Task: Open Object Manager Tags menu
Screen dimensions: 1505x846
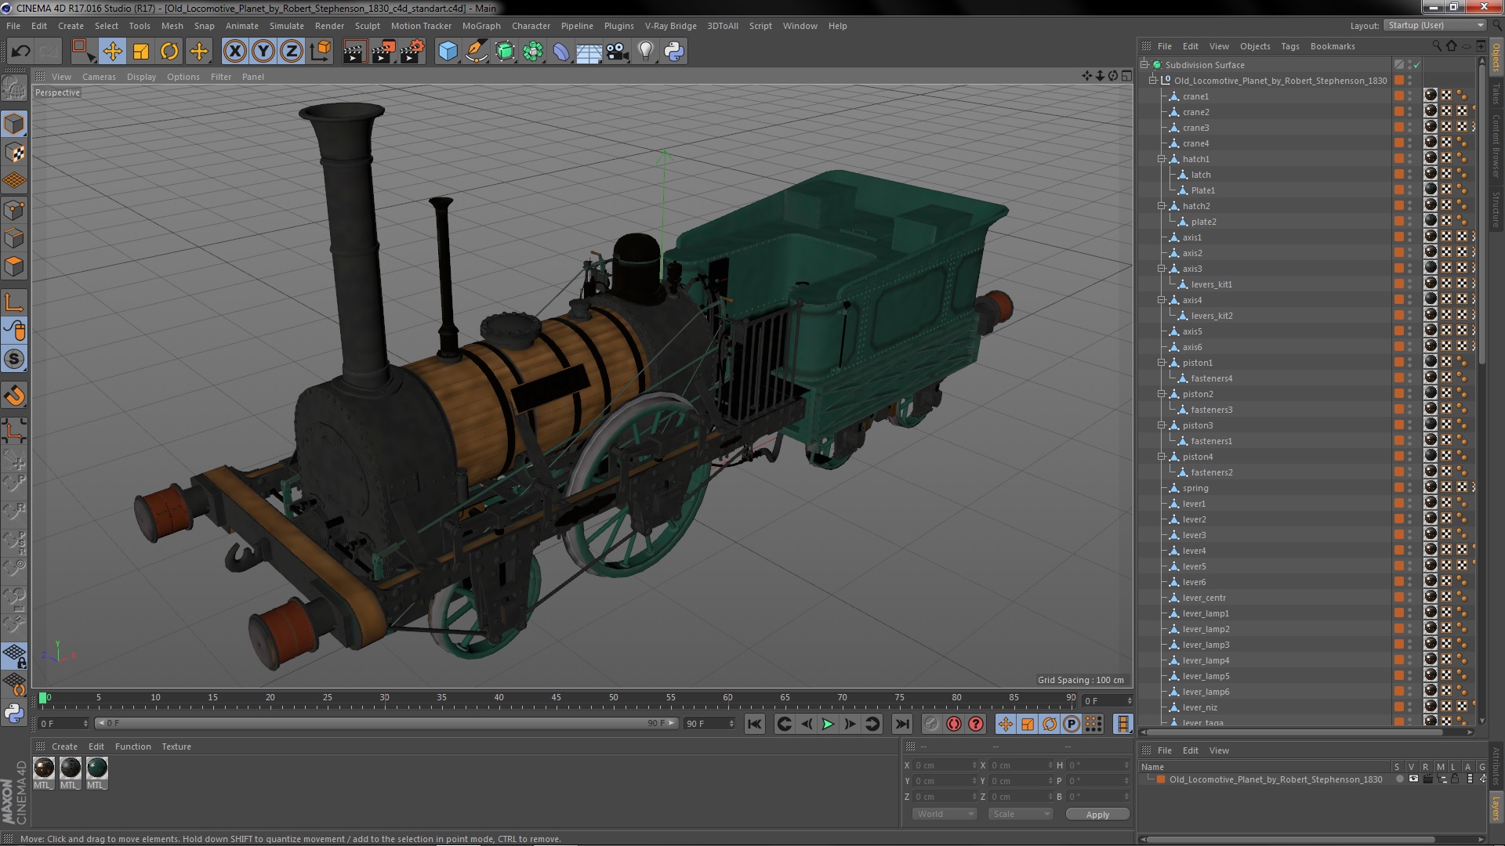Action: 1289,46
